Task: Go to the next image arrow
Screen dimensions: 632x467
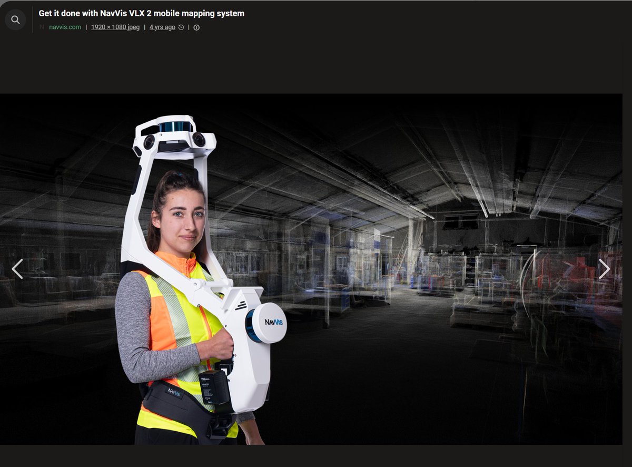Action: pyautogui.click(x=604, y=269)
